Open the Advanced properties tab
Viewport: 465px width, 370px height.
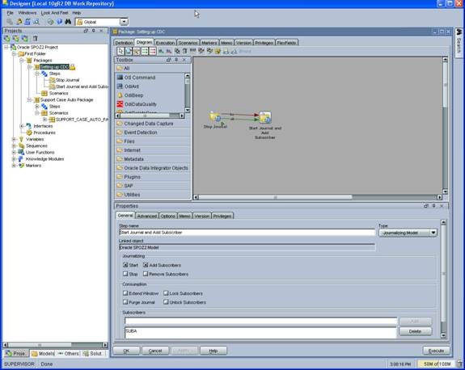click(147, 216)
